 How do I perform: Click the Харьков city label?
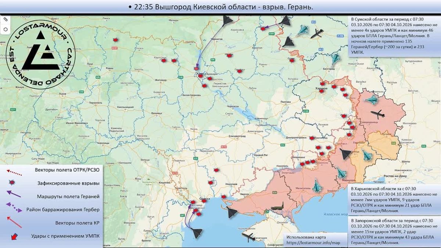point(321,88)
